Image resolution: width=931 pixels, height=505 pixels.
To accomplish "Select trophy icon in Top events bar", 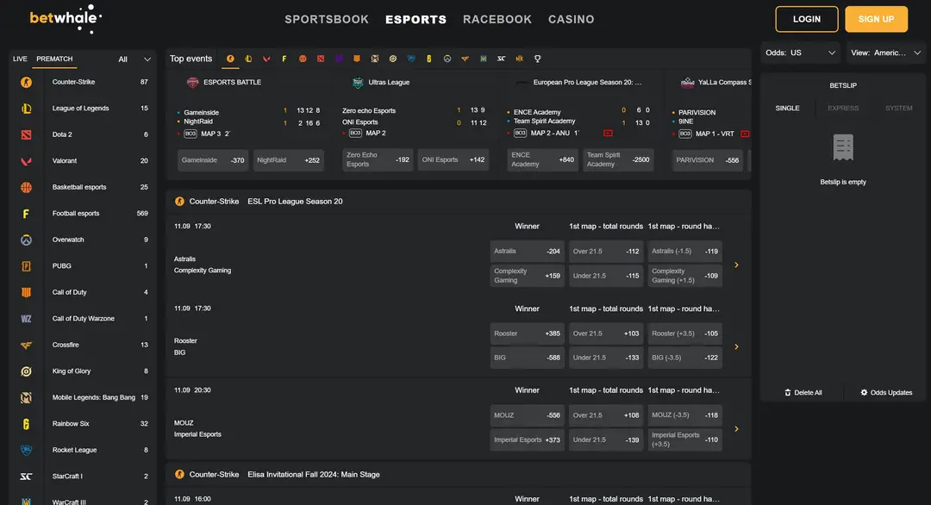I will (x=537, y=59).
